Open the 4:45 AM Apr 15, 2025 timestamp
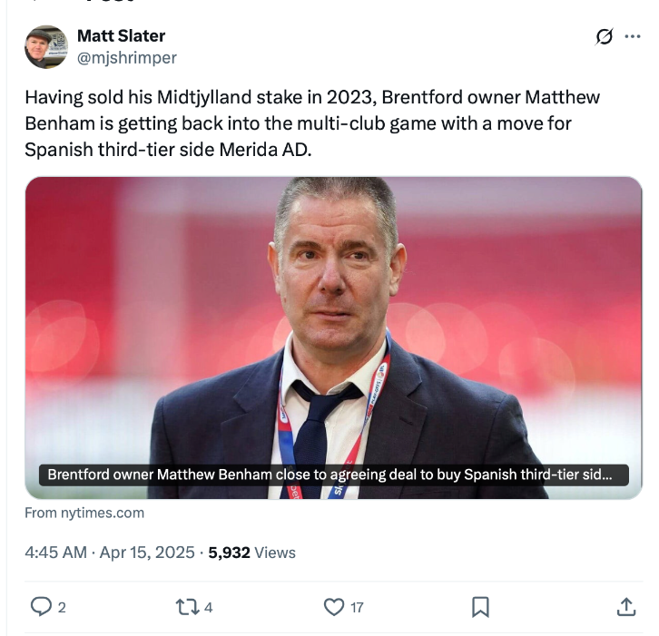This screenshot has width=659, height=636. [110, 552]
